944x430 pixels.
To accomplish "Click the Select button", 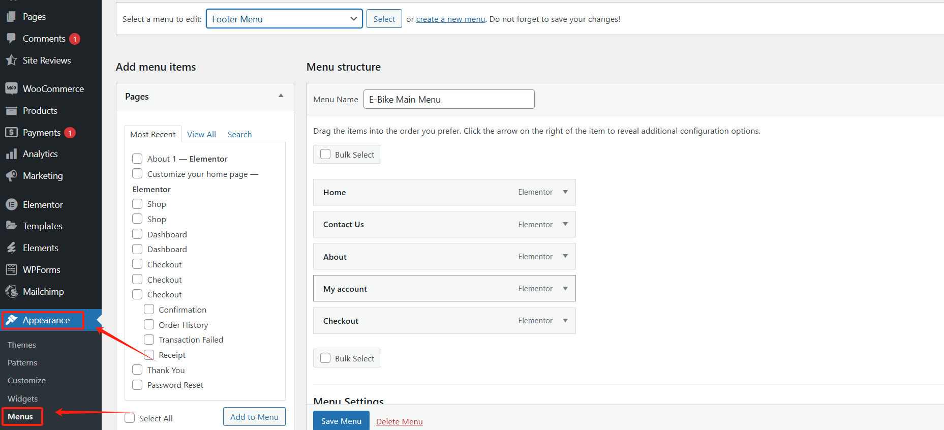I will [x=384, y=19].
